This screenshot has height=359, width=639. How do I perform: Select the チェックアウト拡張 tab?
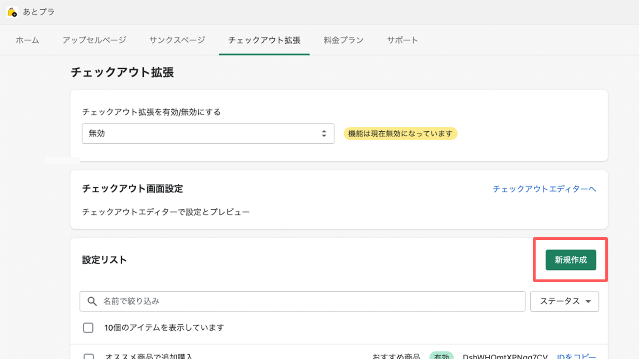[x=264, y=40]
